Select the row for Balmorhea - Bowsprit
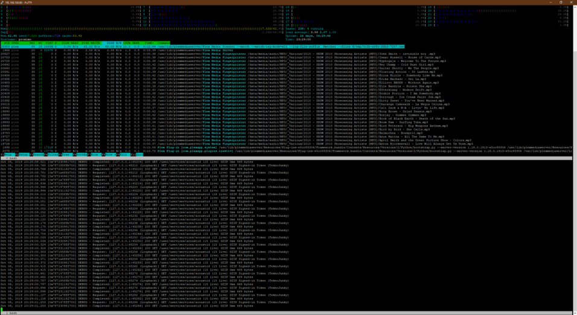This screenshot has height=315, width=577. click(214, 133)
